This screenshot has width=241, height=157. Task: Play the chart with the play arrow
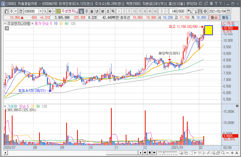140,153
